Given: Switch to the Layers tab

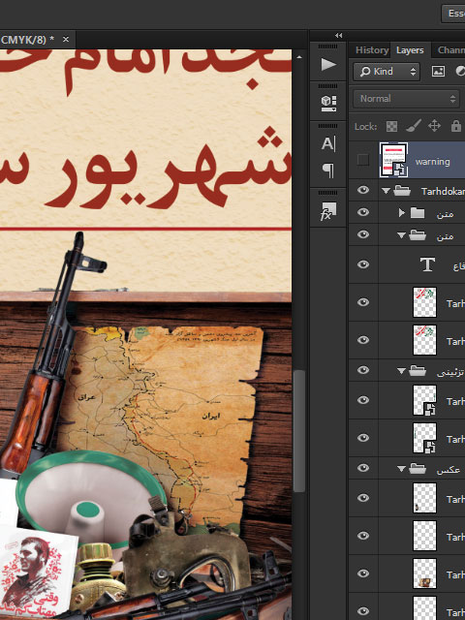Looking at the screenshot, I should pyautogui.click(x=410, y=50).
